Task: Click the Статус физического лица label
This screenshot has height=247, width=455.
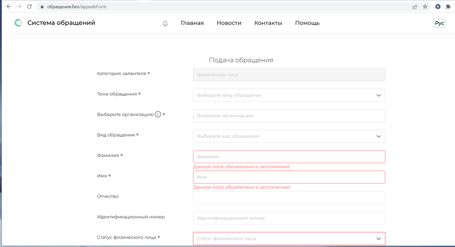Action: [129, 237]
